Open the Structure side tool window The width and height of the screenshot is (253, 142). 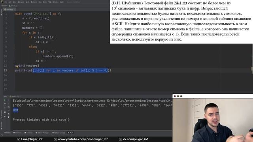pos(2,115)
